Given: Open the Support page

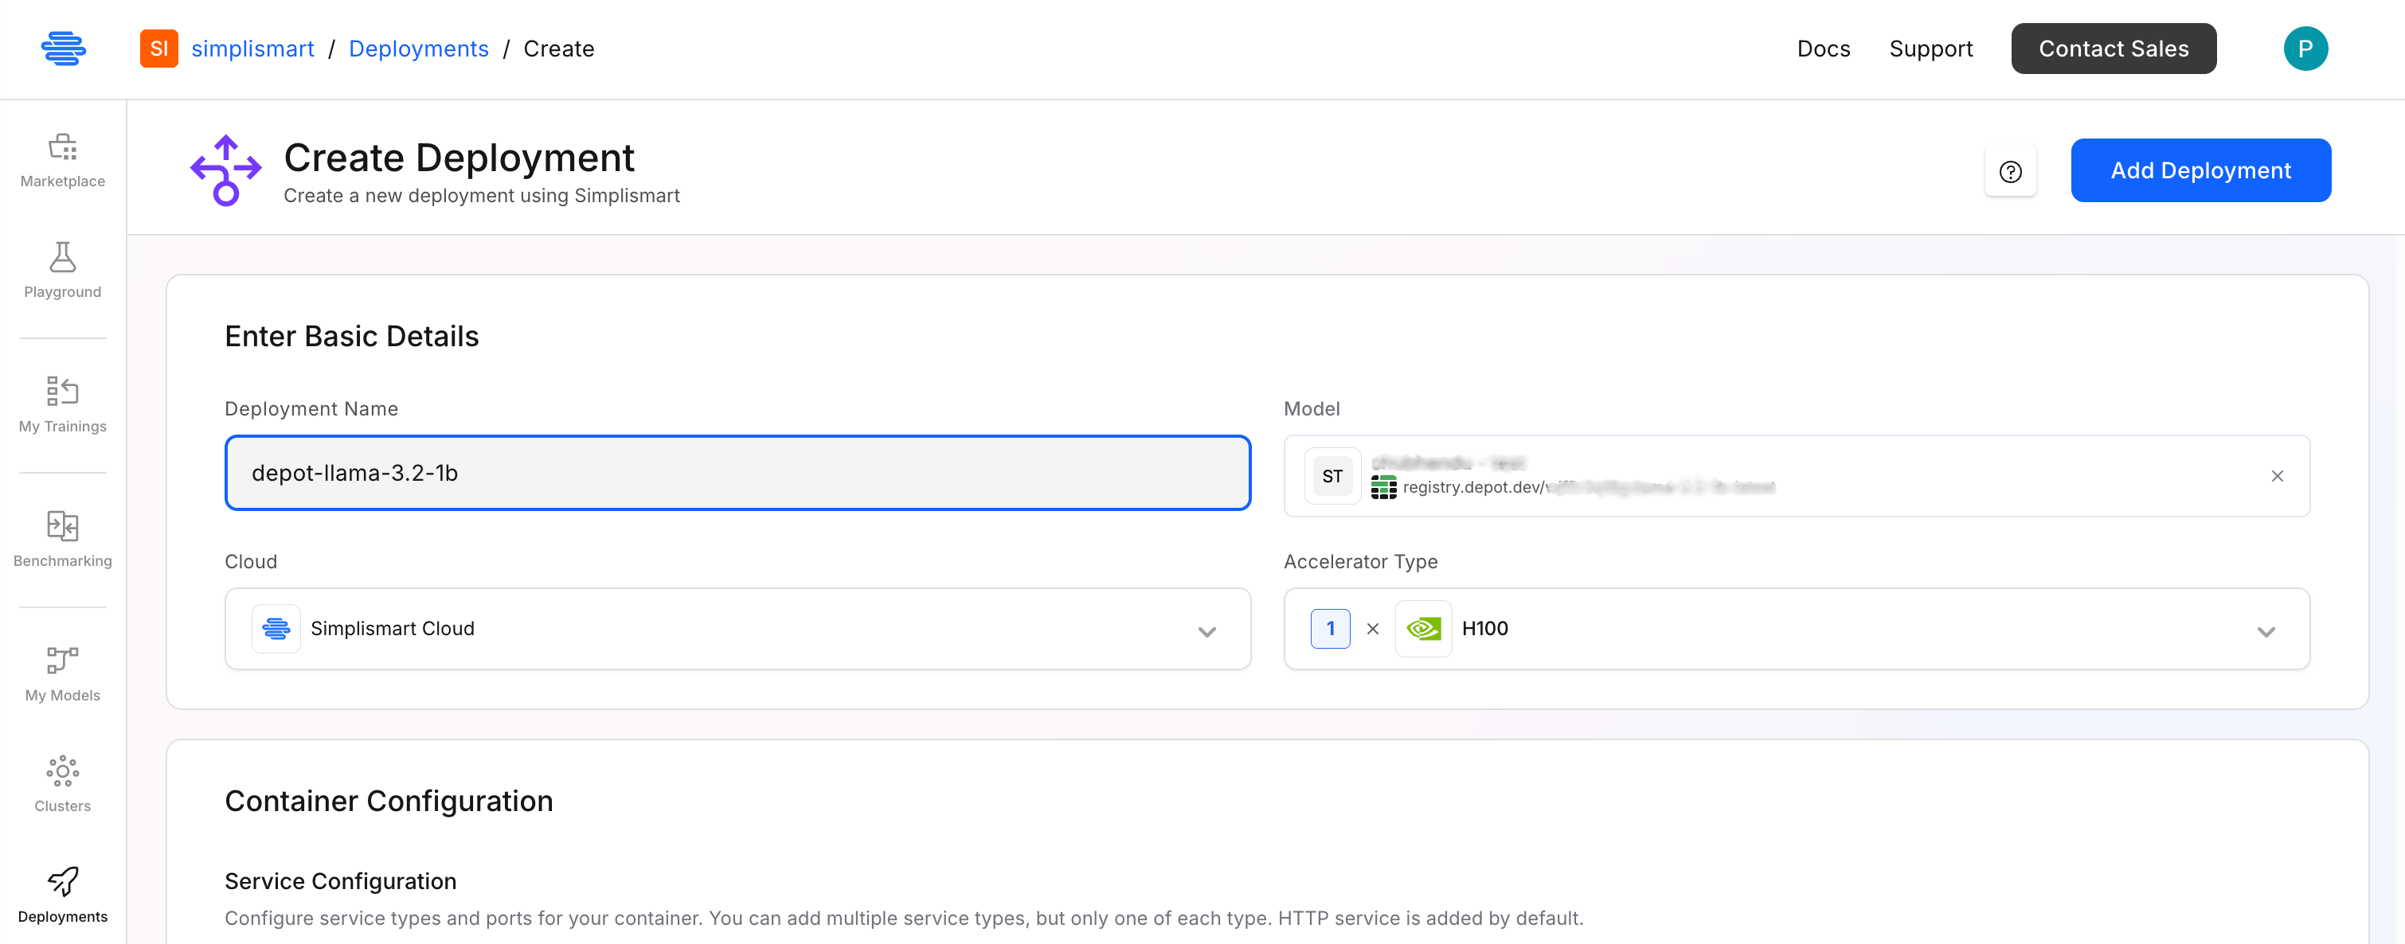Looking at the screenshot, I should [x=1930, y=49].
